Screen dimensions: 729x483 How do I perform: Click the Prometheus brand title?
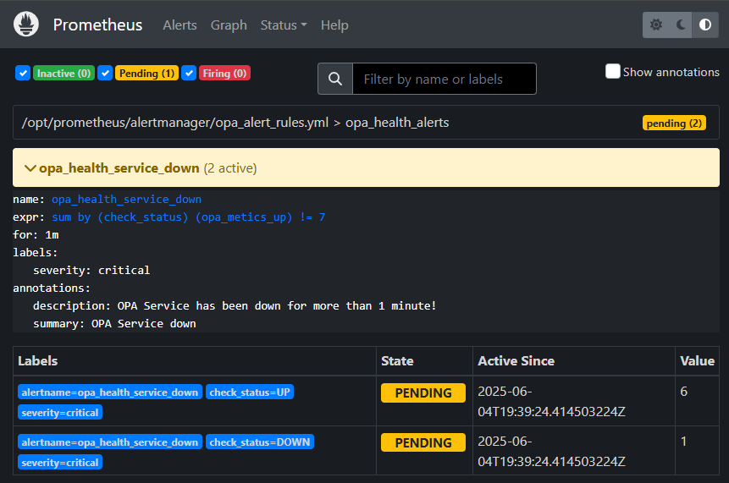(x=97, y=25)
